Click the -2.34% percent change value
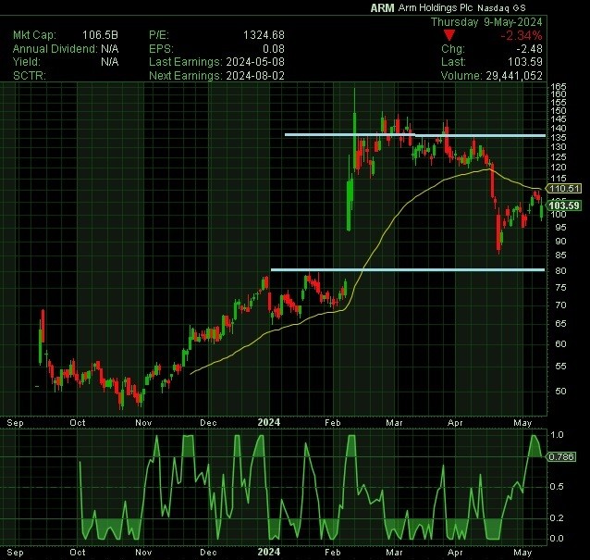 (x=522, y=36)
